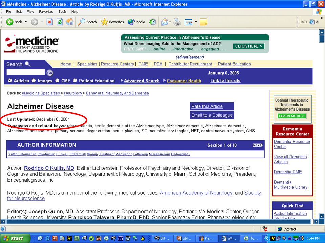Select the Patient Education radio button
This screenshot has height=243, width=325.
75,81
